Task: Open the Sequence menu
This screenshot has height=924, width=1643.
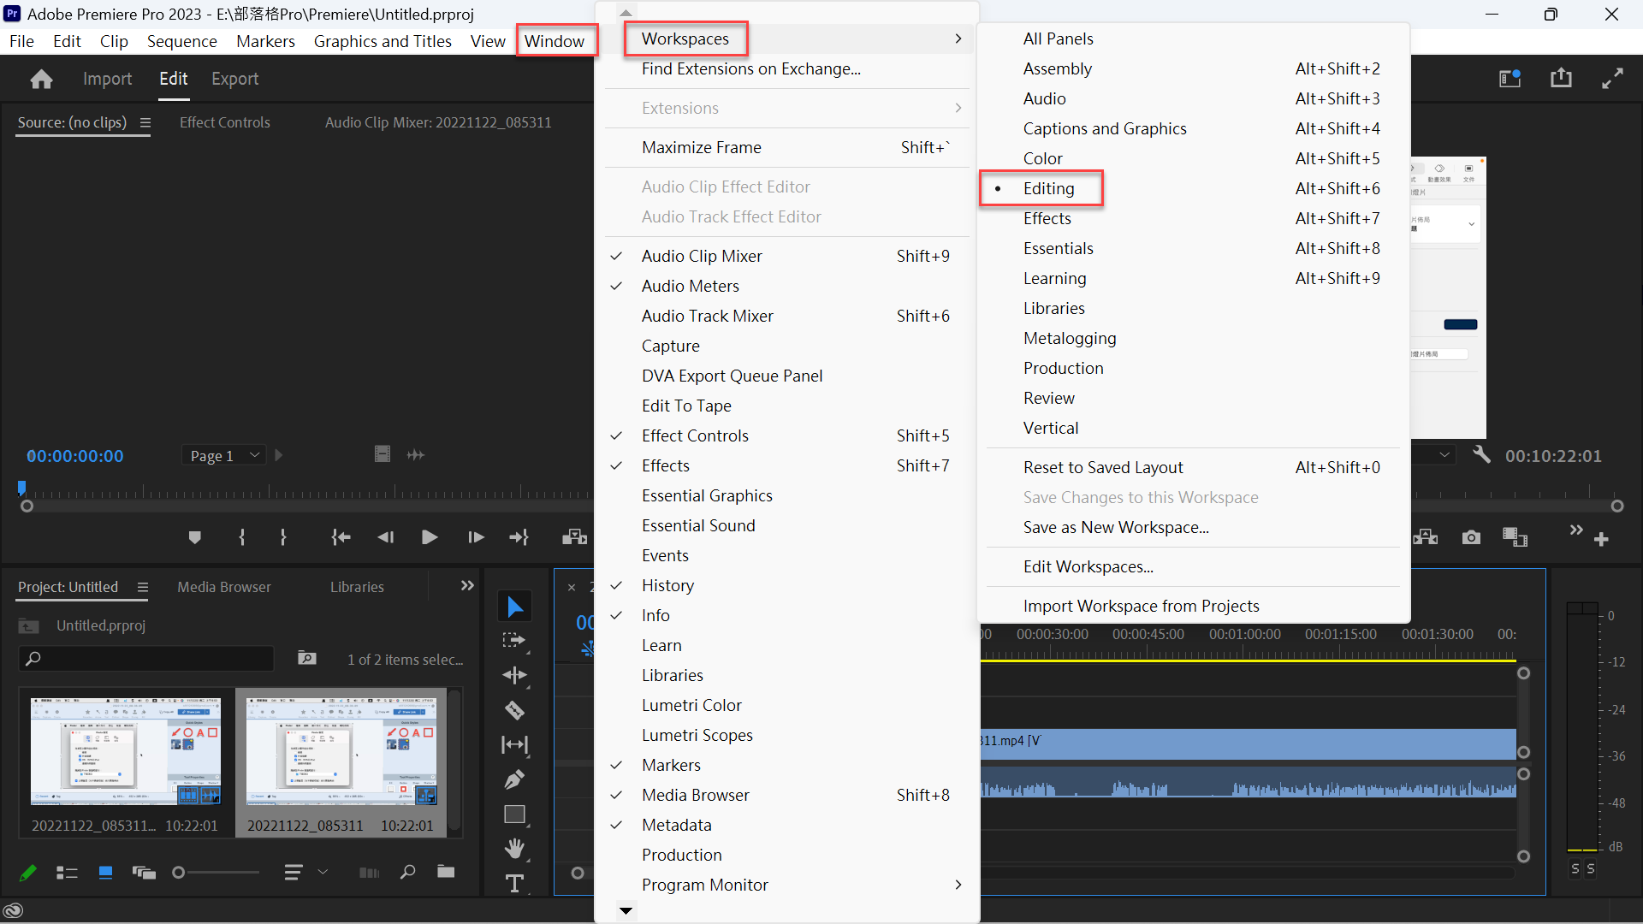Action: click(x=182, y=41)
